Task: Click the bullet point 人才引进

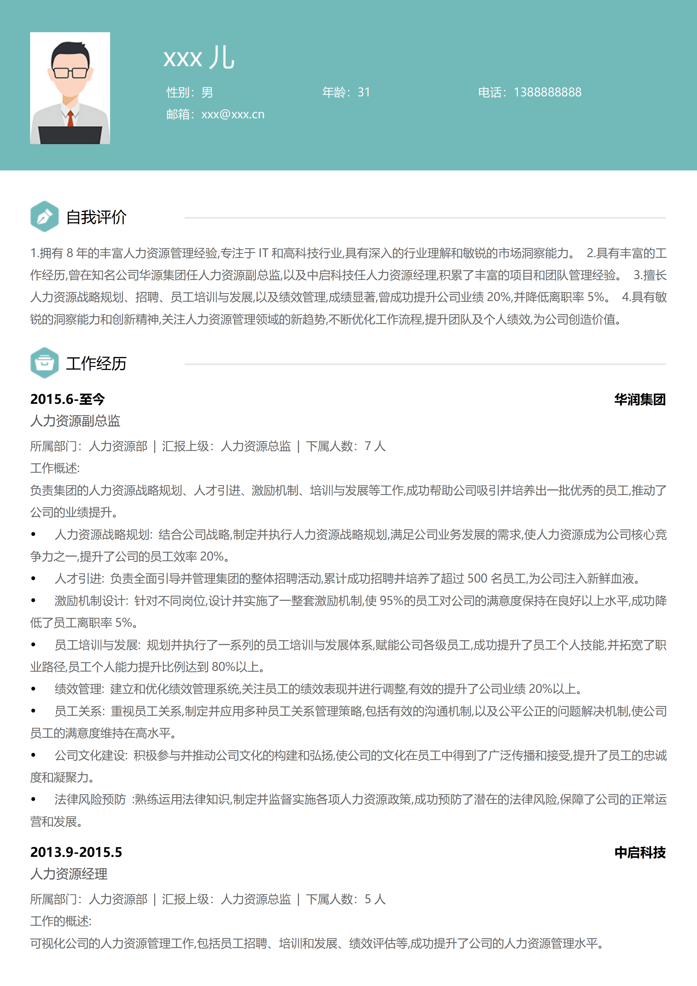Action: pos(79,579)
